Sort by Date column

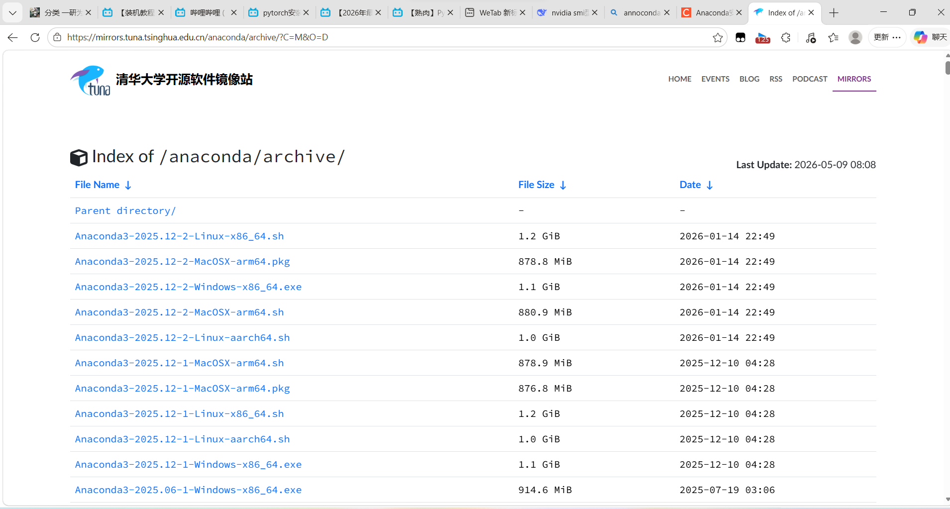coord(696,185)
